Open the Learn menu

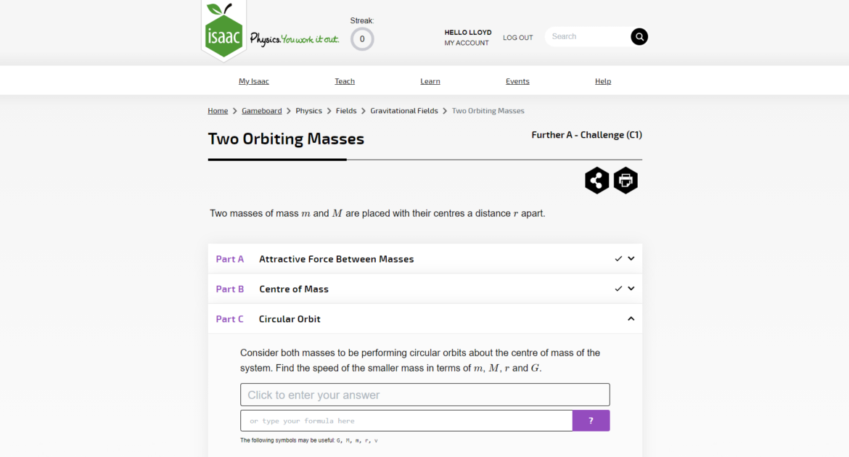[430, 81]
